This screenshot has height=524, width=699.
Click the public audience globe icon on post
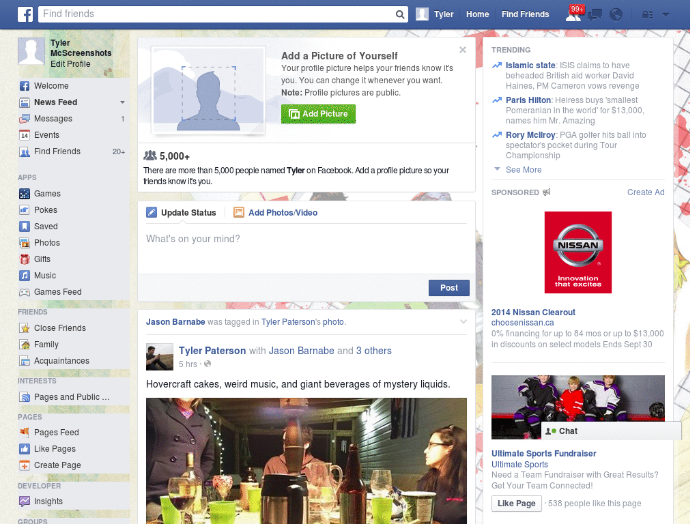click(x=208, y=364)
